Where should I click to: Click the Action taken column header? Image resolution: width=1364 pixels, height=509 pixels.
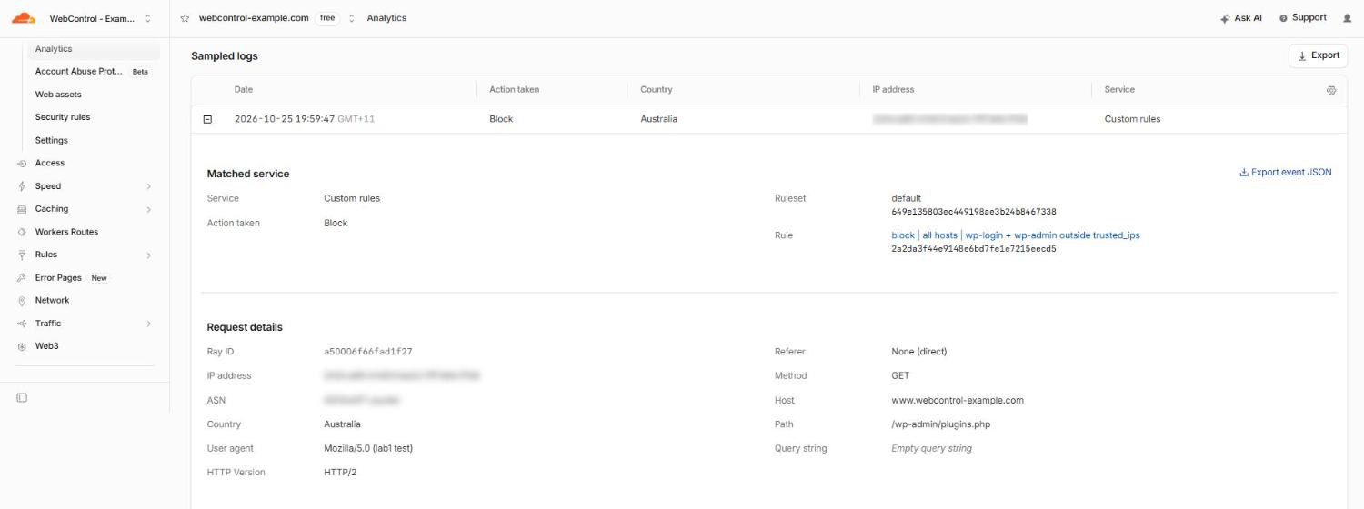click(x=515, y=90)
